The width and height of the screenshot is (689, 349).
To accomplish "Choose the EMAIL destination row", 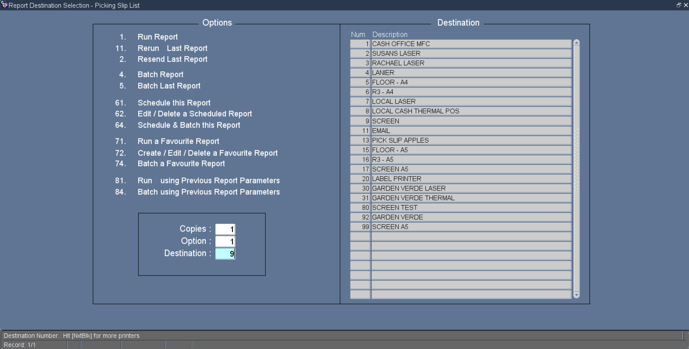I will coord(471,131).
